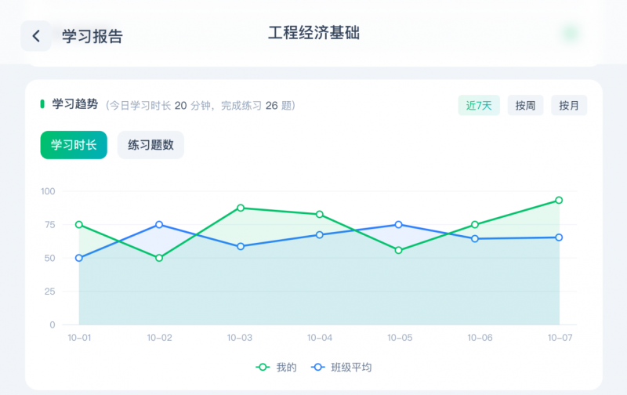
Task: Click the 学习报告 header label
Action: click(92, 36)
